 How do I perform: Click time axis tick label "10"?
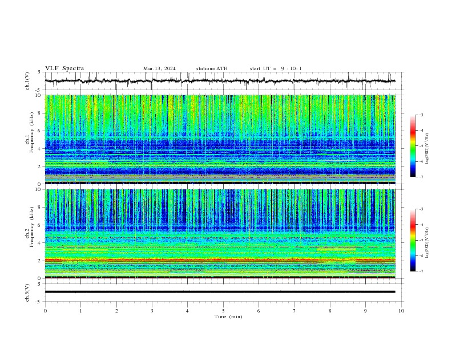click(401, 311)
